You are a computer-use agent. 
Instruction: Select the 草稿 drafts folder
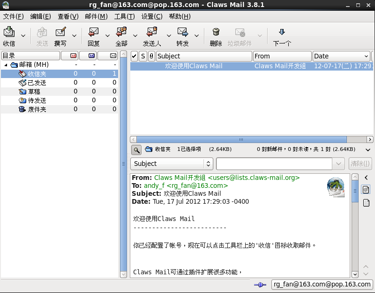pyautogui.click(x=60, y=92)
